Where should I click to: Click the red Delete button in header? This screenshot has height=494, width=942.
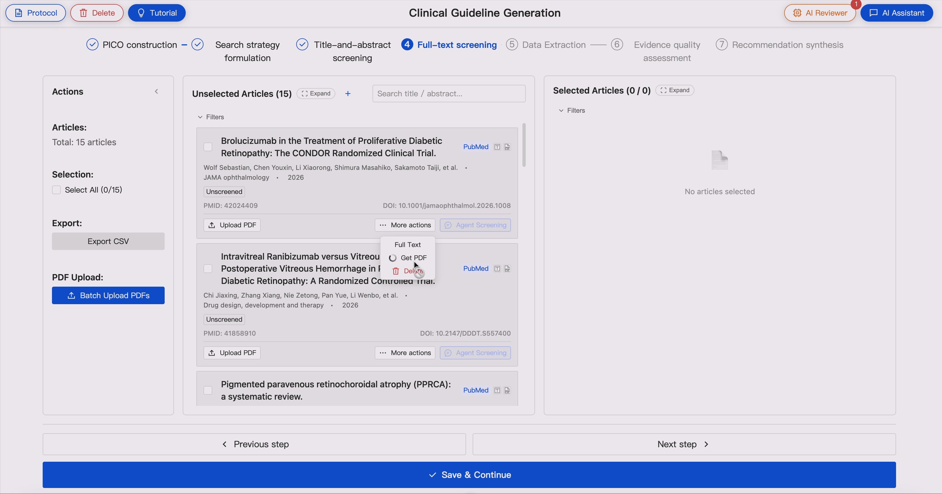tap(97, 13)
